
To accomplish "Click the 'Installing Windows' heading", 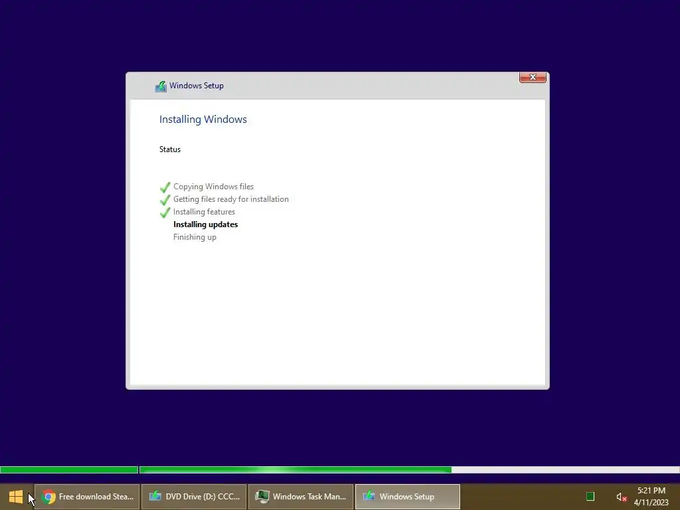I will pos(203,120).
